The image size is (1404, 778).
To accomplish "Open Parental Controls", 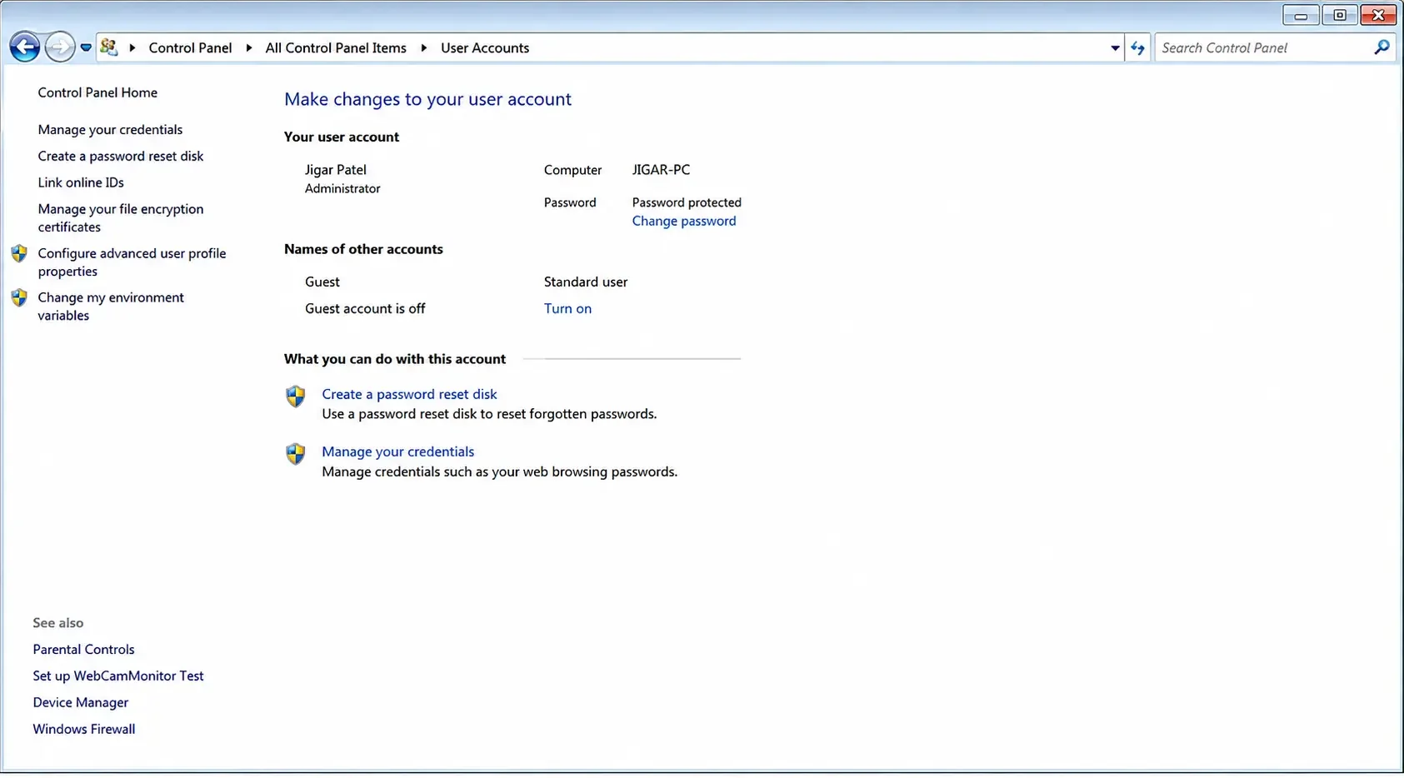I will (83, 650).
